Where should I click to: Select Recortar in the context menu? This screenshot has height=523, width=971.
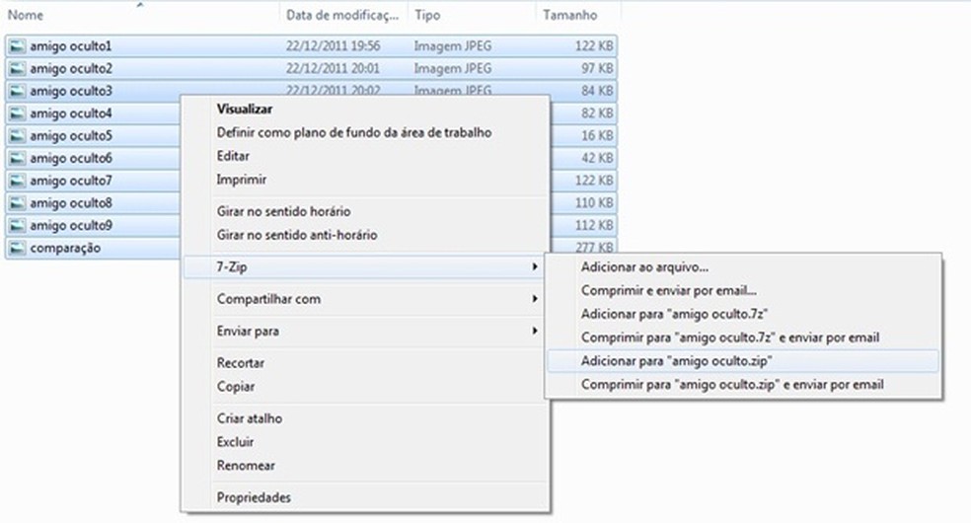240,363
